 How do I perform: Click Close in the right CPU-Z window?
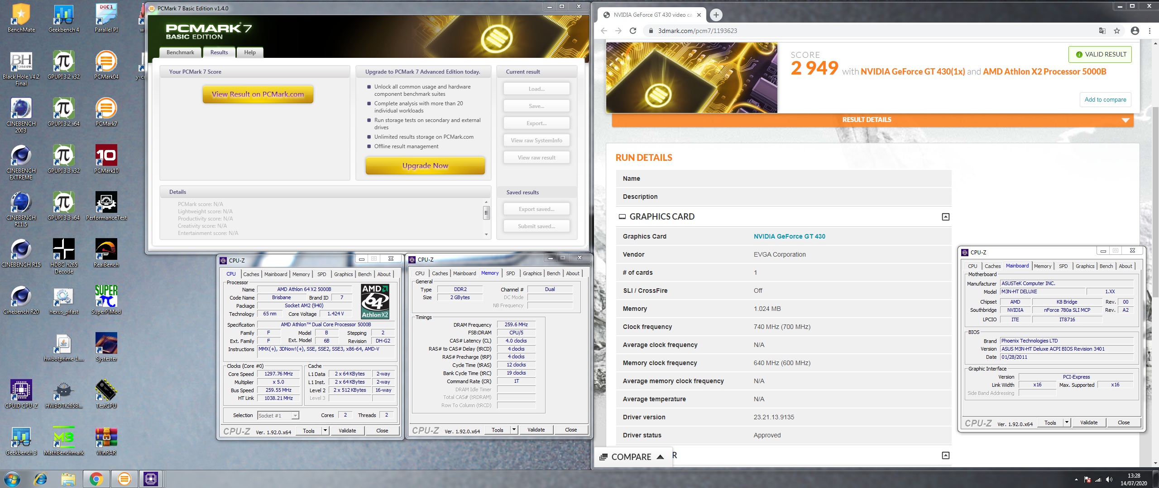tap(1124, 422)
